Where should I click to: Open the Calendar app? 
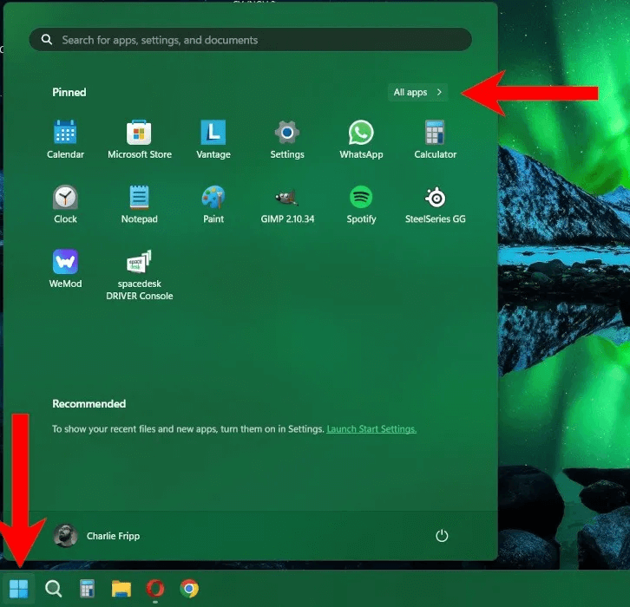point(65,140)
